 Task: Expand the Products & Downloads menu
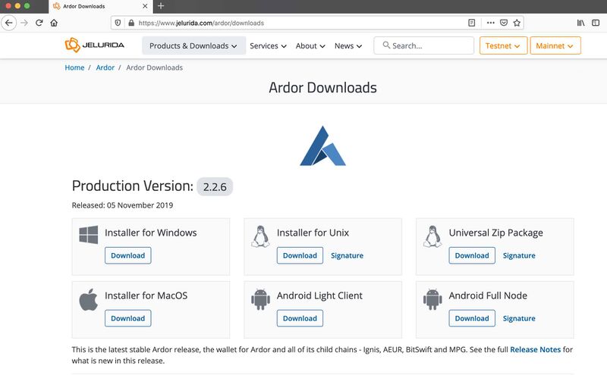(x=193, y=45)
